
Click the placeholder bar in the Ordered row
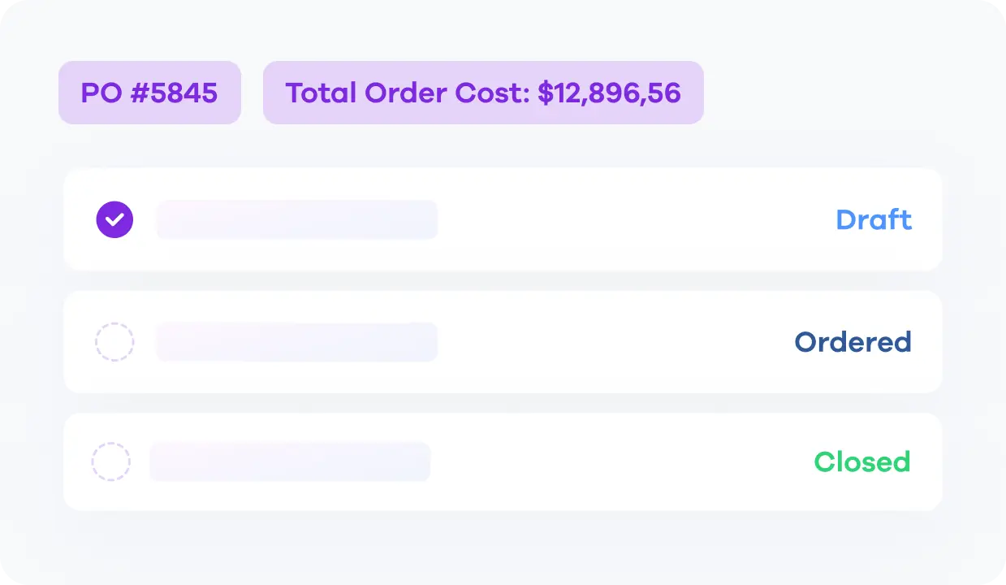click(296, 342)
